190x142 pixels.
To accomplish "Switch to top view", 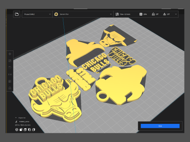I will point(25,130).
